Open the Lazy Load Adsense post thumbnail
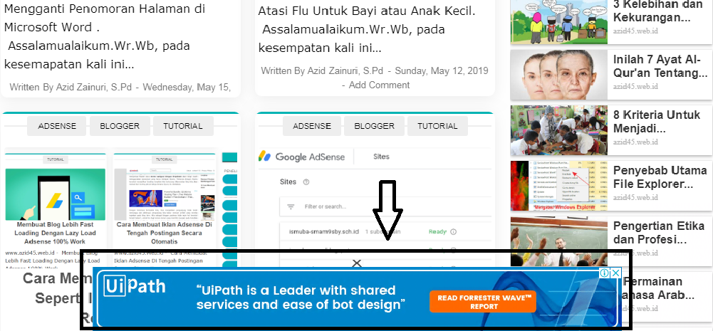This screenshot has height=331, width=713. 56,194
